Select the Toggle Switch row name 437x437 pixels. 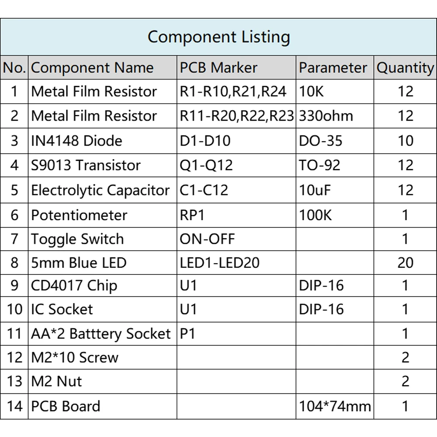tap(77, 239)
